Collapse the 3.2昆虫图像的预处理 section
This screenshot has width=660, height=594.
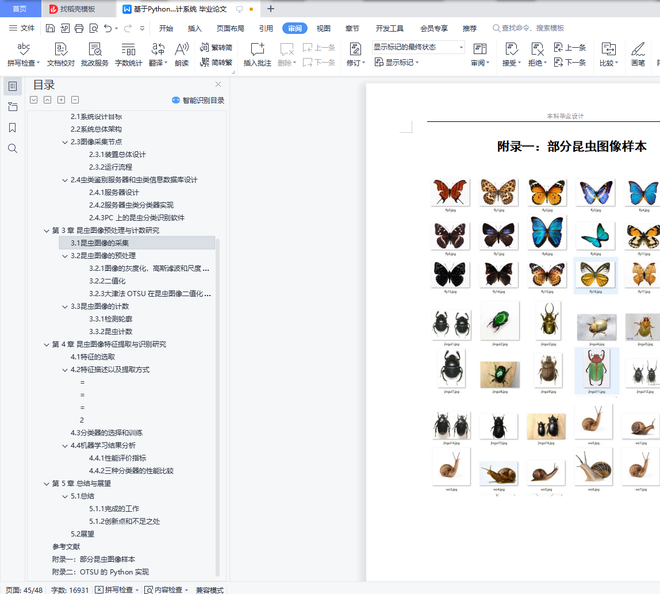pos(65,256)
